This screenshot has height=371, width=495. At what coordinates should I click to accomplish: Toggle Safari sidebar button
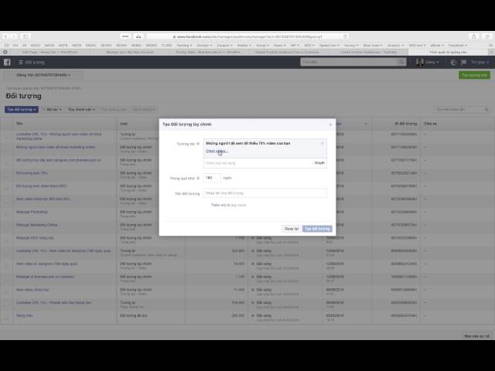point(26,36)
